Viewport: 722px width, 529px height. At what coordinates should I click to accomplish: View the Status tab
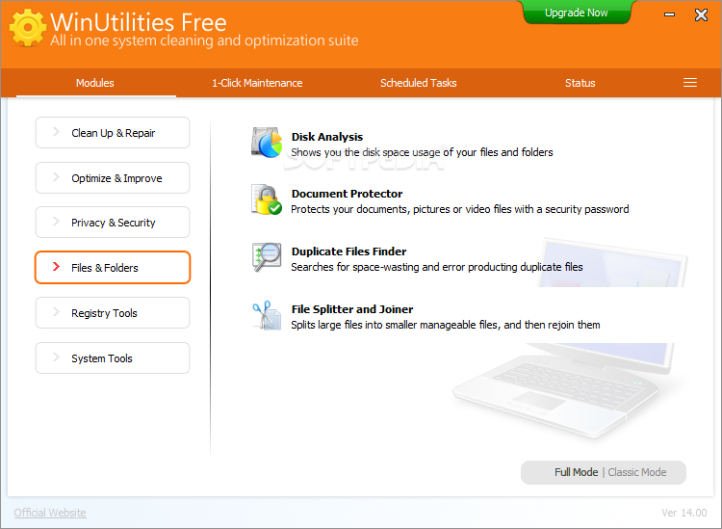[580, 83]
